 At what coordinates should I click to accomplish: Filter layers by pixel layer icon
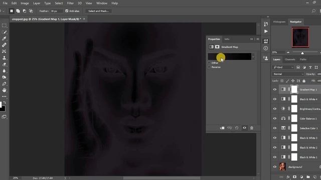[298, 67]
